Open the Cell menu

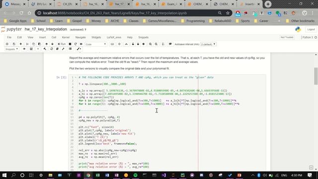point(54,37)
